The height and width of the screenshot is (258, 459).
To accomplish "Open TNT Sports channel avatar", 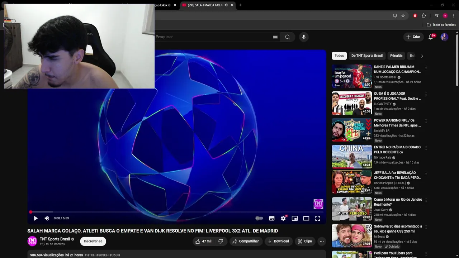I will pos(32,241).
